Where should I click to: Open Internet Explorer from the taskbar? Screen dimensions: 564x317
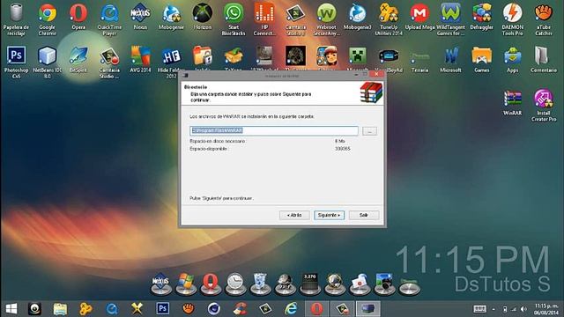(291, 309)
